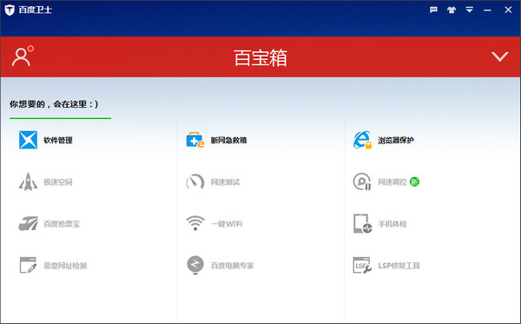Viewport: 521px width, 324px height.
Task: Minimize the 百度卫士 window
Action: (x=487, y=10)
